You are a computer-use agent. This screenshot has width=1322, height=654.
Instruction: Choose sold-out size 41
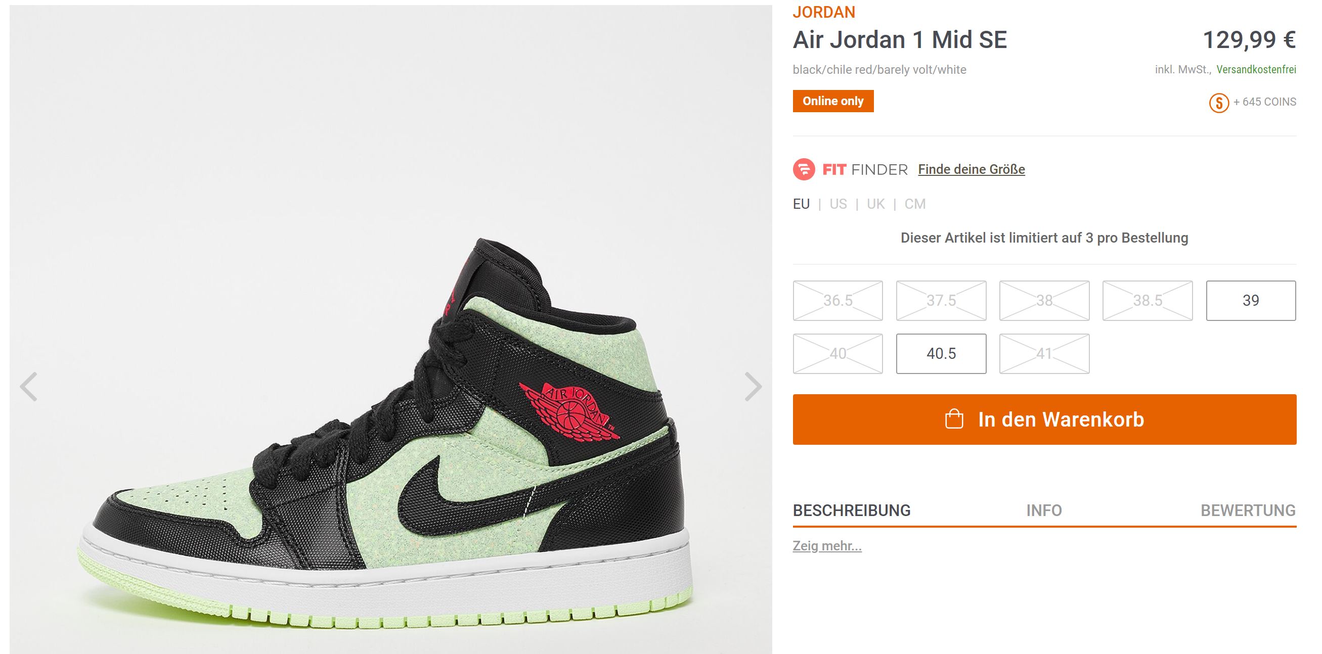click(x=1044, y=353)
